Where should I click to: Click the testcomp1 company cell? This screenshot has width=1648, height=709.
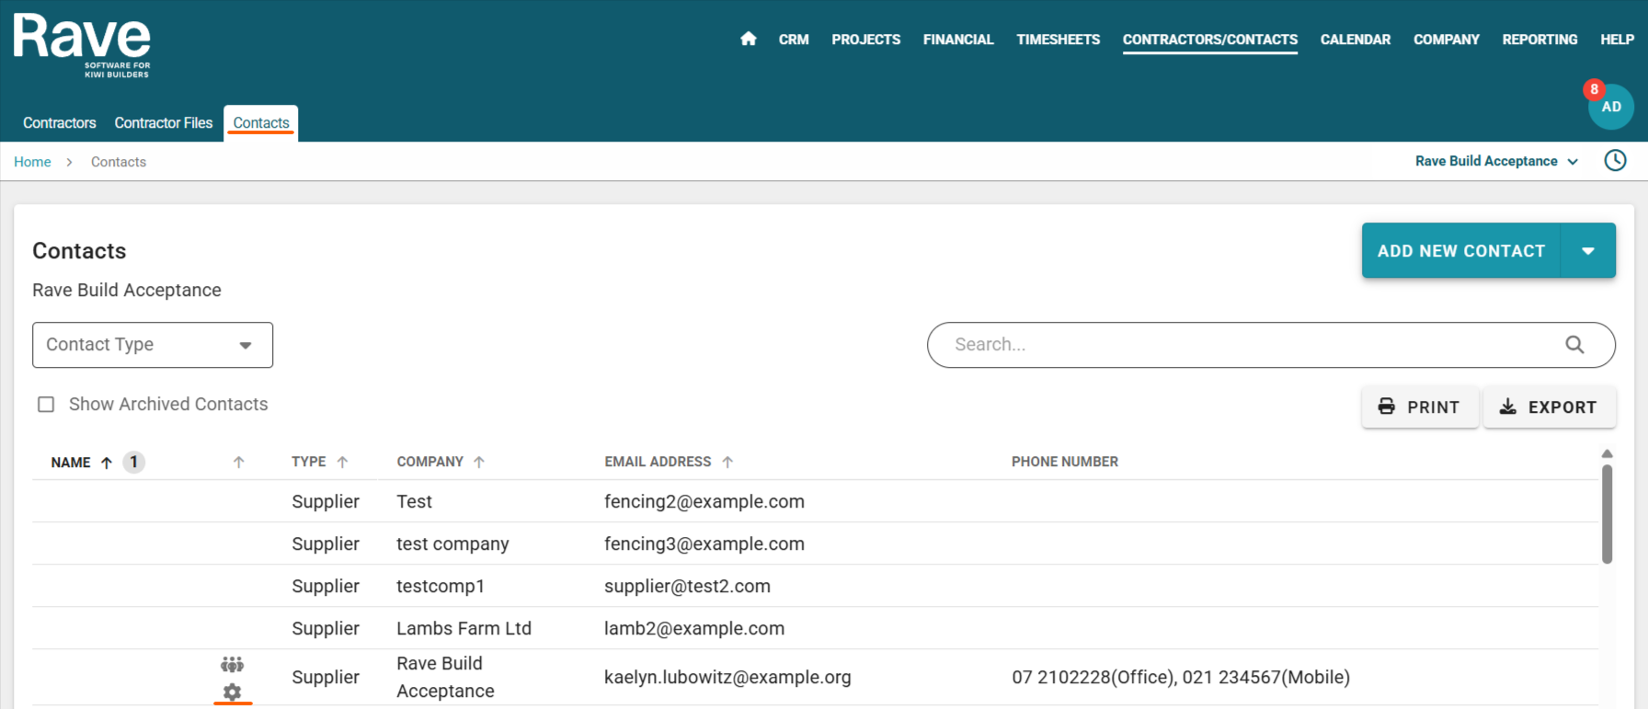click(x=441, y=587)
